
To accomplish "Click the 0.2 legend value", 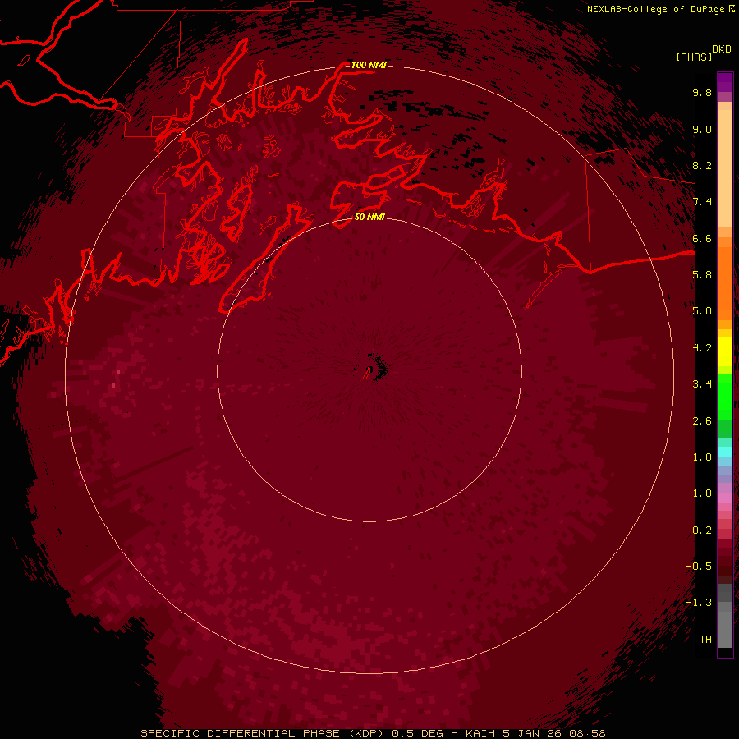I will [x=702, y=530].
